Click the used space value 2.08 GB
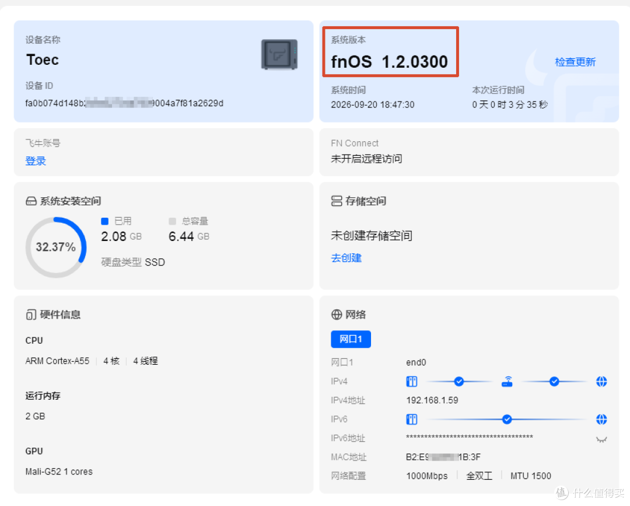The height and width of the screenshot is (506, 630). pos(121,236)
